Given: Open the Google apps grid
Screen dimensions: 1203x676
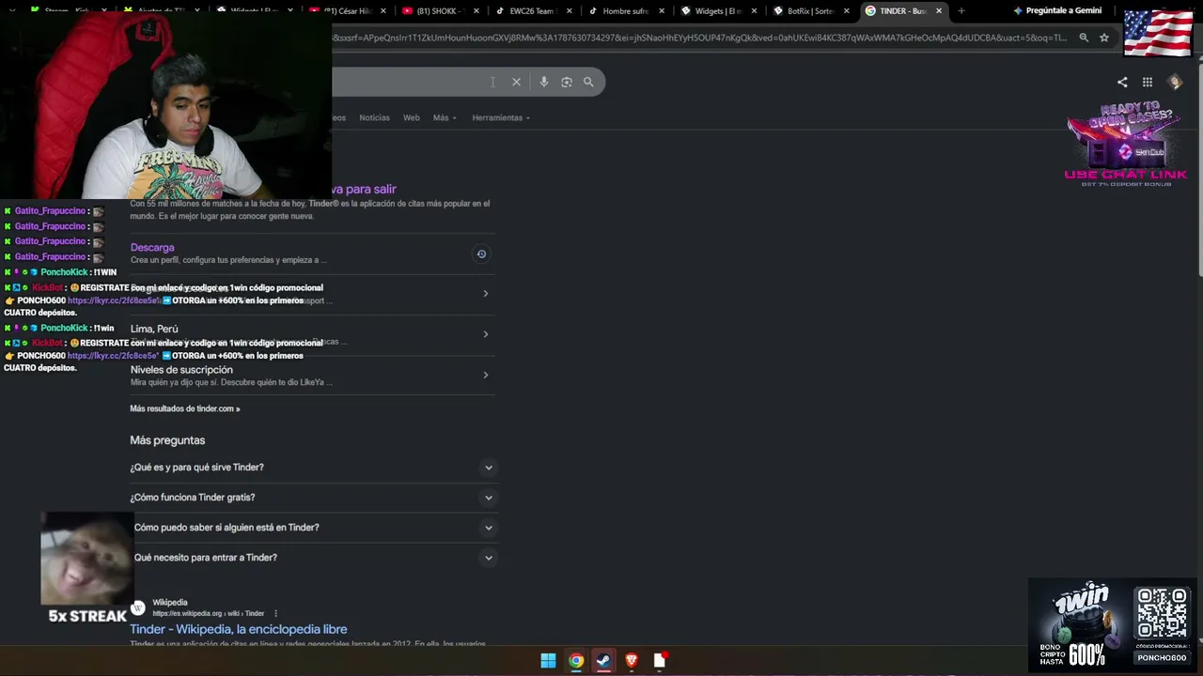Looking at the screenshot, I should 1148,82.
